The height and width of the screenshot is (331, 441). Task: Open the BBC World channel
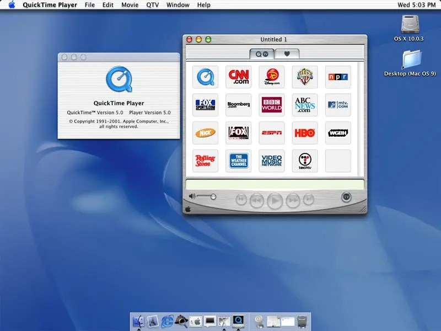[272, 105]
